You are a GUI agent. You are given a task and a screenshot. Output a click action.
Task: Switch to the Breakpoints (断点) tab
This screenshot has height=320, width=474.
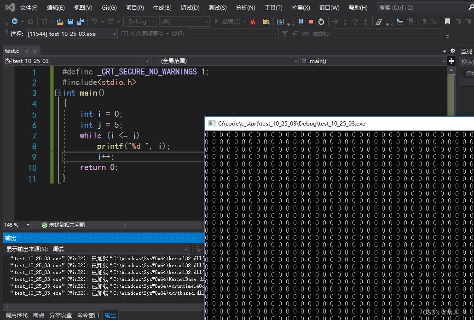click(x=38, y=315)
